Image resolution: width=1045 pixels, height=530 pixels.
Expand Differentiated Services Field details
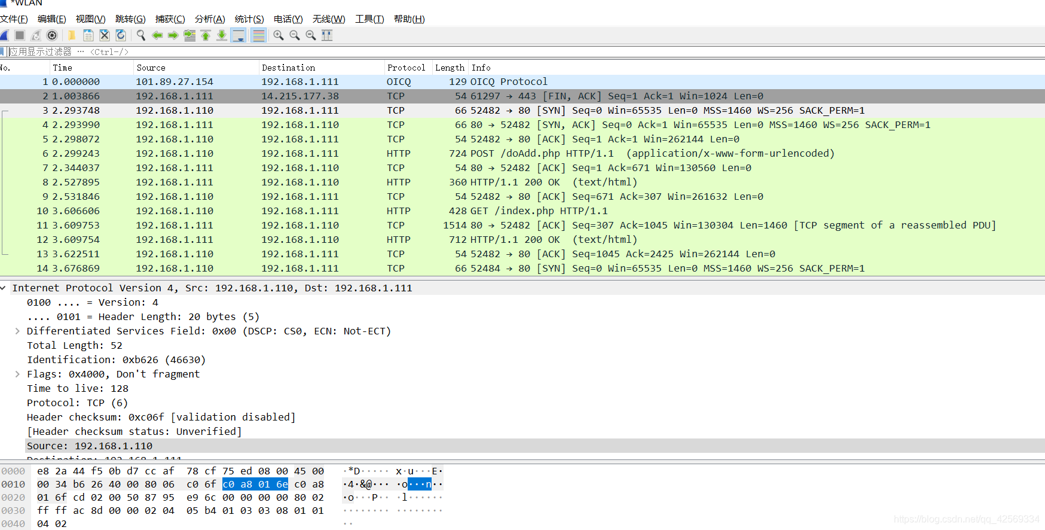pos(17,331)
